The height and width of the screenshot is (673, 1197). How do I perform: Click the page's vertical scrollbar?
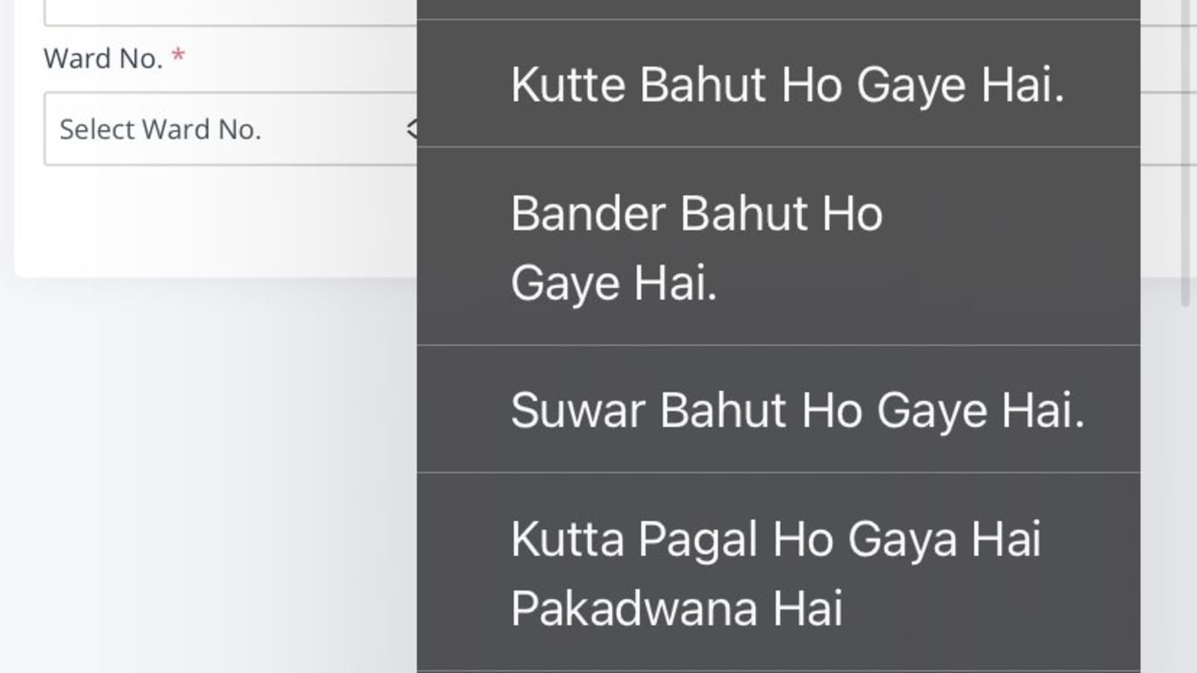pyautogui.click(x=1185, y=150)
